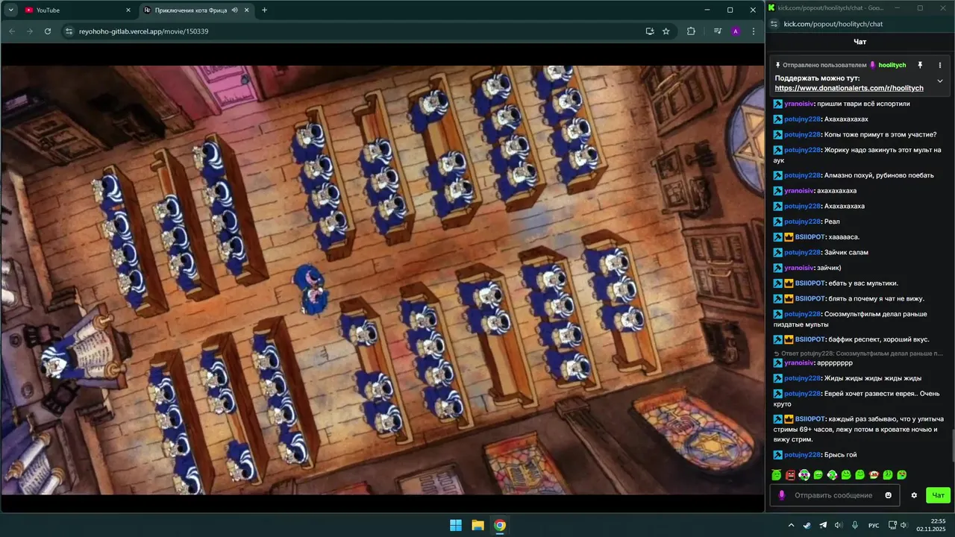Open hoolitych profile in pinned message
Screen dimensions: 955x537
point(892,66)
